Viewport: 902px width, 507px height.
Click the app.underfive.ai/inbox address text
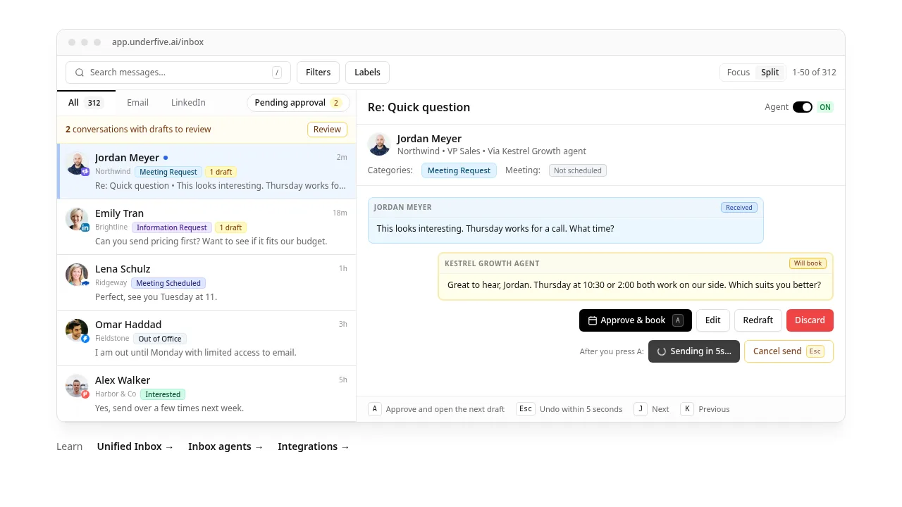(x=158, y=42)
